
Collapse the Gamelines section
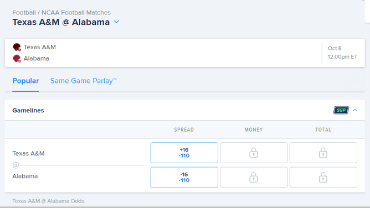point(355,110)
